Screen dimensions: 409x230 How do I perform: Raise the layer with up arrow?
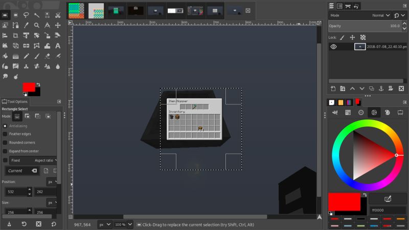coord(352,88)
